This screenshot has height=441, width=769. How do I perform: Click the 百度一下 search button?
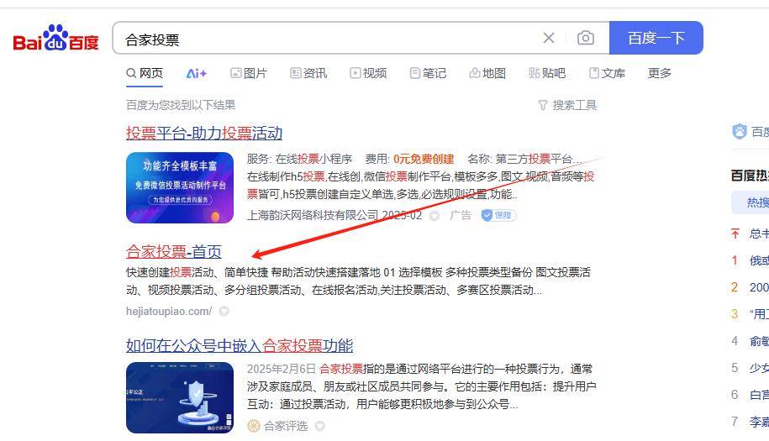(x=656, y=38)
